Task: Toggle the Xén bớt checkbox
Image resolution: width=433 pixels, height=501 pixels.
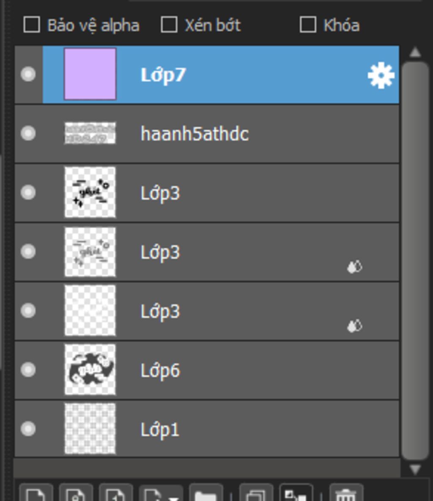Action: point(169,25)
